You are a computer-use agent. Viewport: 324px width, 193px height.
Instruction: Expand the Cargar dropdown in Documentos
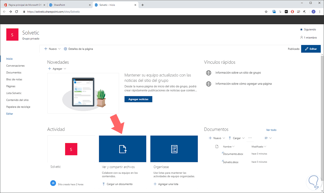coord(243,138)
